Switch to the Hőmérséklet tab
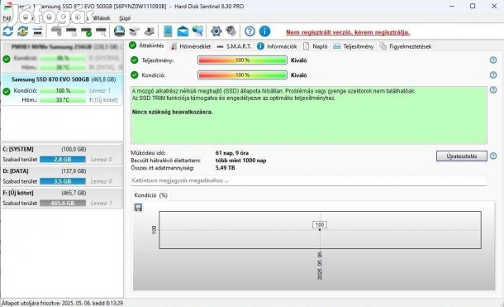The width and height of the screenshot is (504, 307). click(x=191, y=46)
